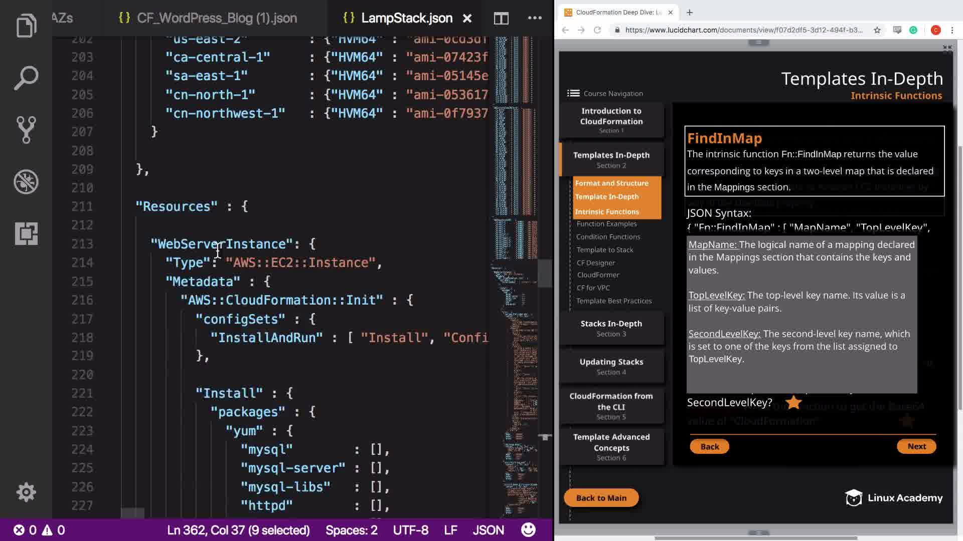Bookmark page with the star icon
Image resolution: width=963 pixels, height=541 pixels.
pyautogui.click(x=877, y=30)
